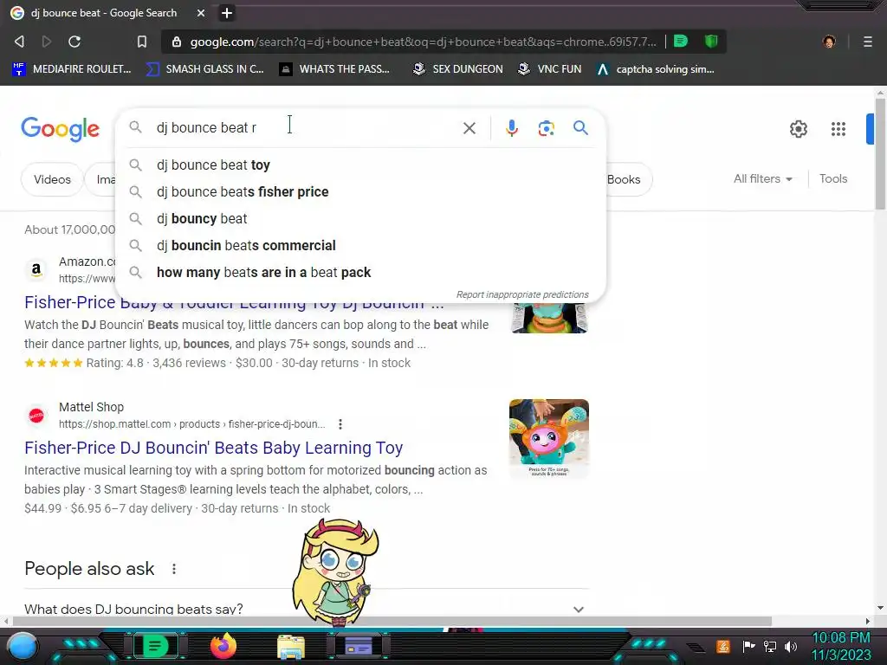The width and height of the screenshot is (887, 665).
Task: Open the VNC FUN bookmark
Action: (550, 69)
